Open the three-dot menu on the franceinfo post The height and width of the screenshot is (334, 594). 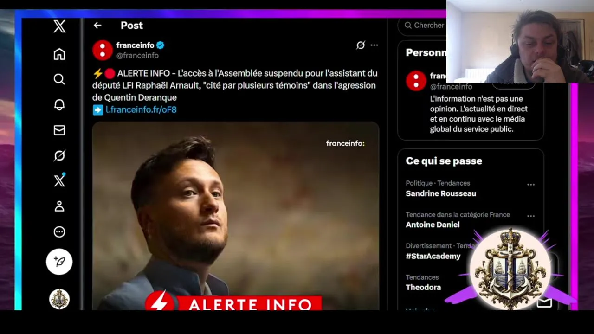tap(374, 45)
